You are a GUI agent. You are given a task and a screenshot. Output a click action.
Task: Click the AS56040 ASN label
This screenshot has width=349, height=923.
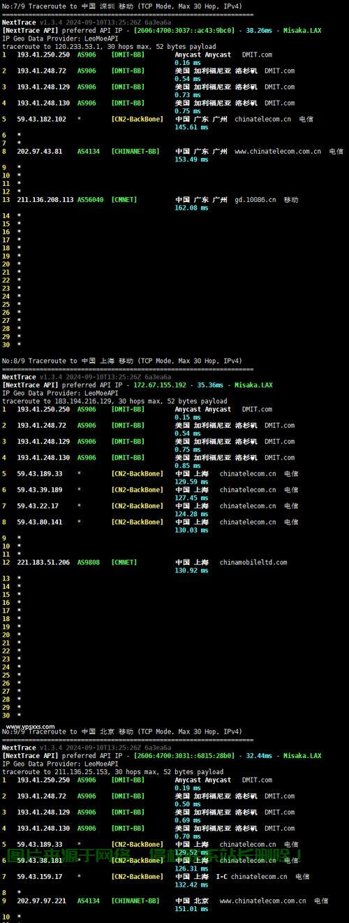pyautogui.click(x=91, y=200)
